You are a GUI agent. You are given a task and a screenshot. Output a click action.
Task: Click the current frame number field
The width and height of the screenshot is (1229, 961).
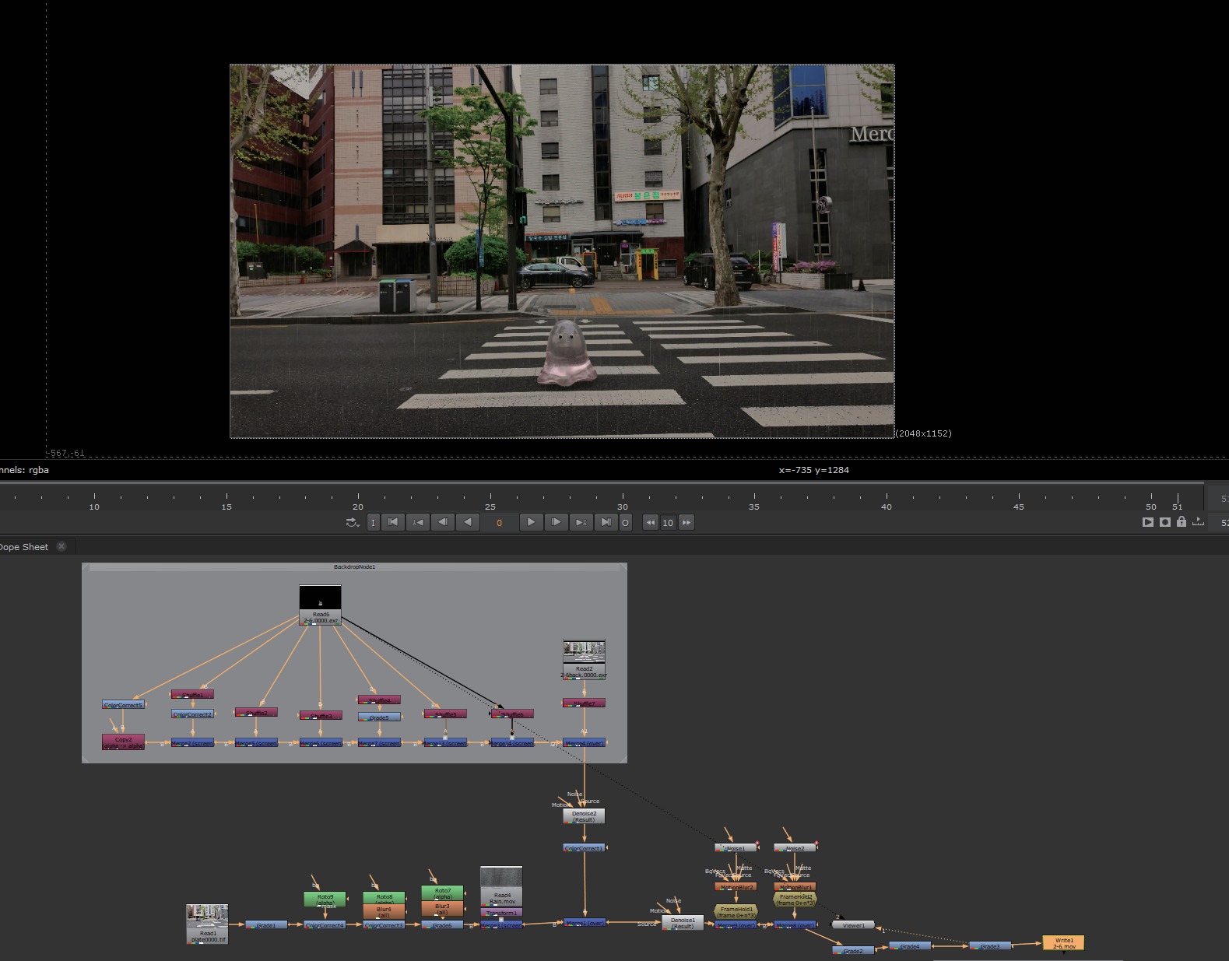pos(500,523)
